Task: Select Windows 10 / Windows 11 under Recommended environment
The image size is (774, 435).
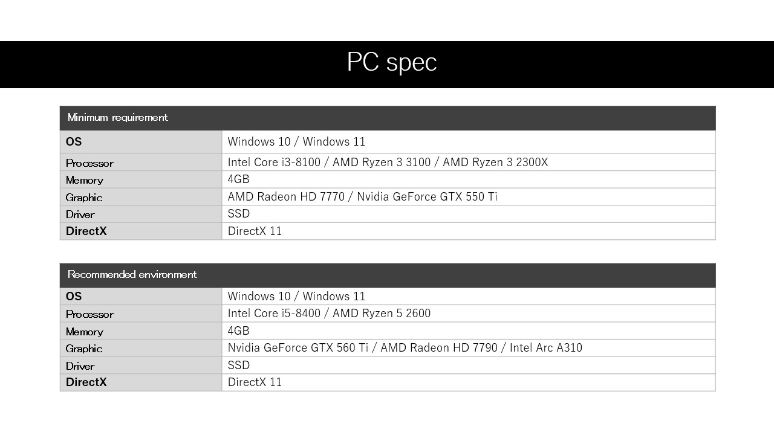Action: click(x=296, y=297)
